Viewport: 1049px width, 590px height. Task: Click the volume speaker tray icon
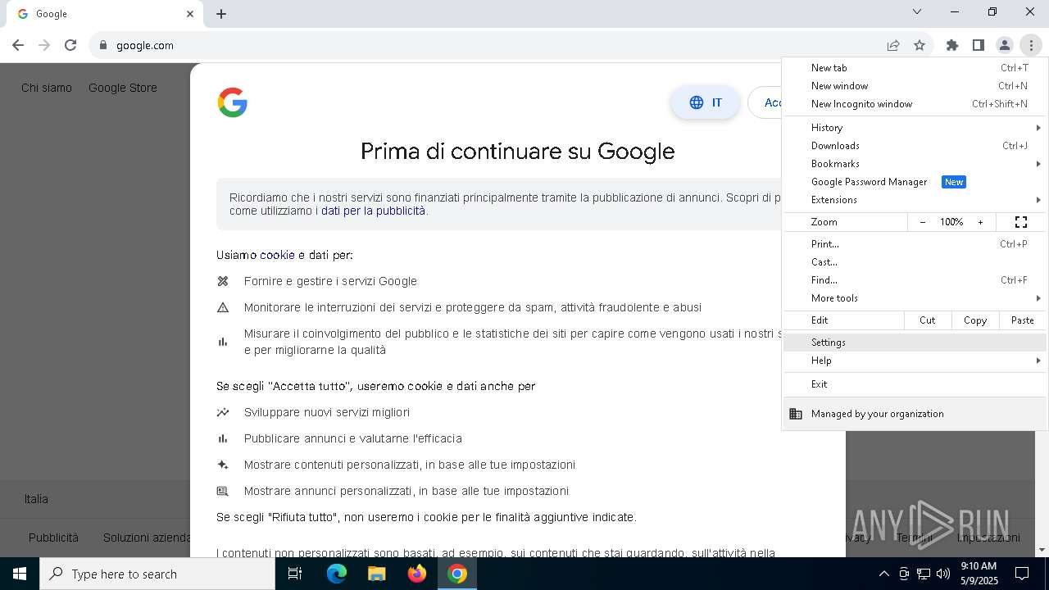[x=943, y=574]
